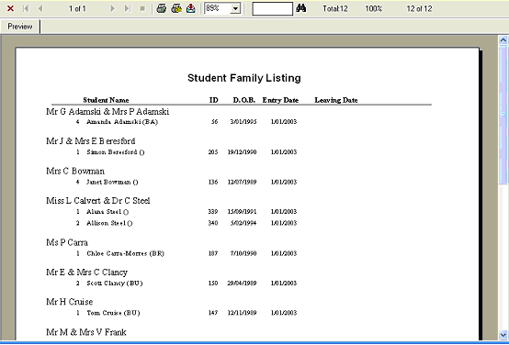The width and height of the screenshot is (509, 345).
Task: Click date of birth 29/04/1989
Action: point(243,284)
